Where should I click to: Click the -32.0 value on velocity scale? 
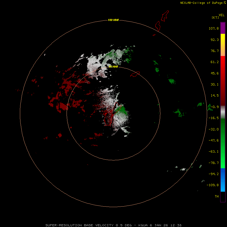pyautogui.click(x=214, y=129)
